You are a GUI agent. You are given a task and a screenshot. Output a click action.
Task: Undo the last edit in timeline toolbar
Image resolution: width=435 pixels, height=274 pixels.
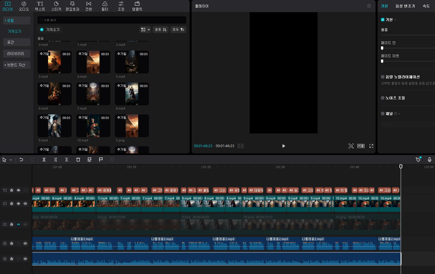pos(21,160)
